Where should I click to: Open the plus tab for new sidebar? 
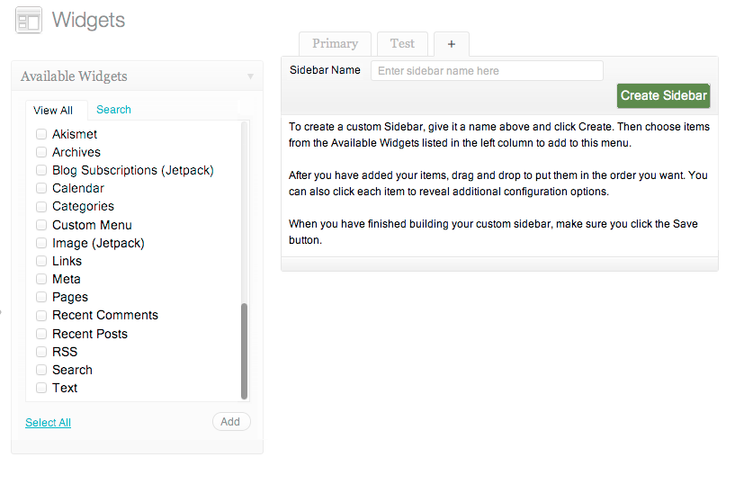pos(452,44)
